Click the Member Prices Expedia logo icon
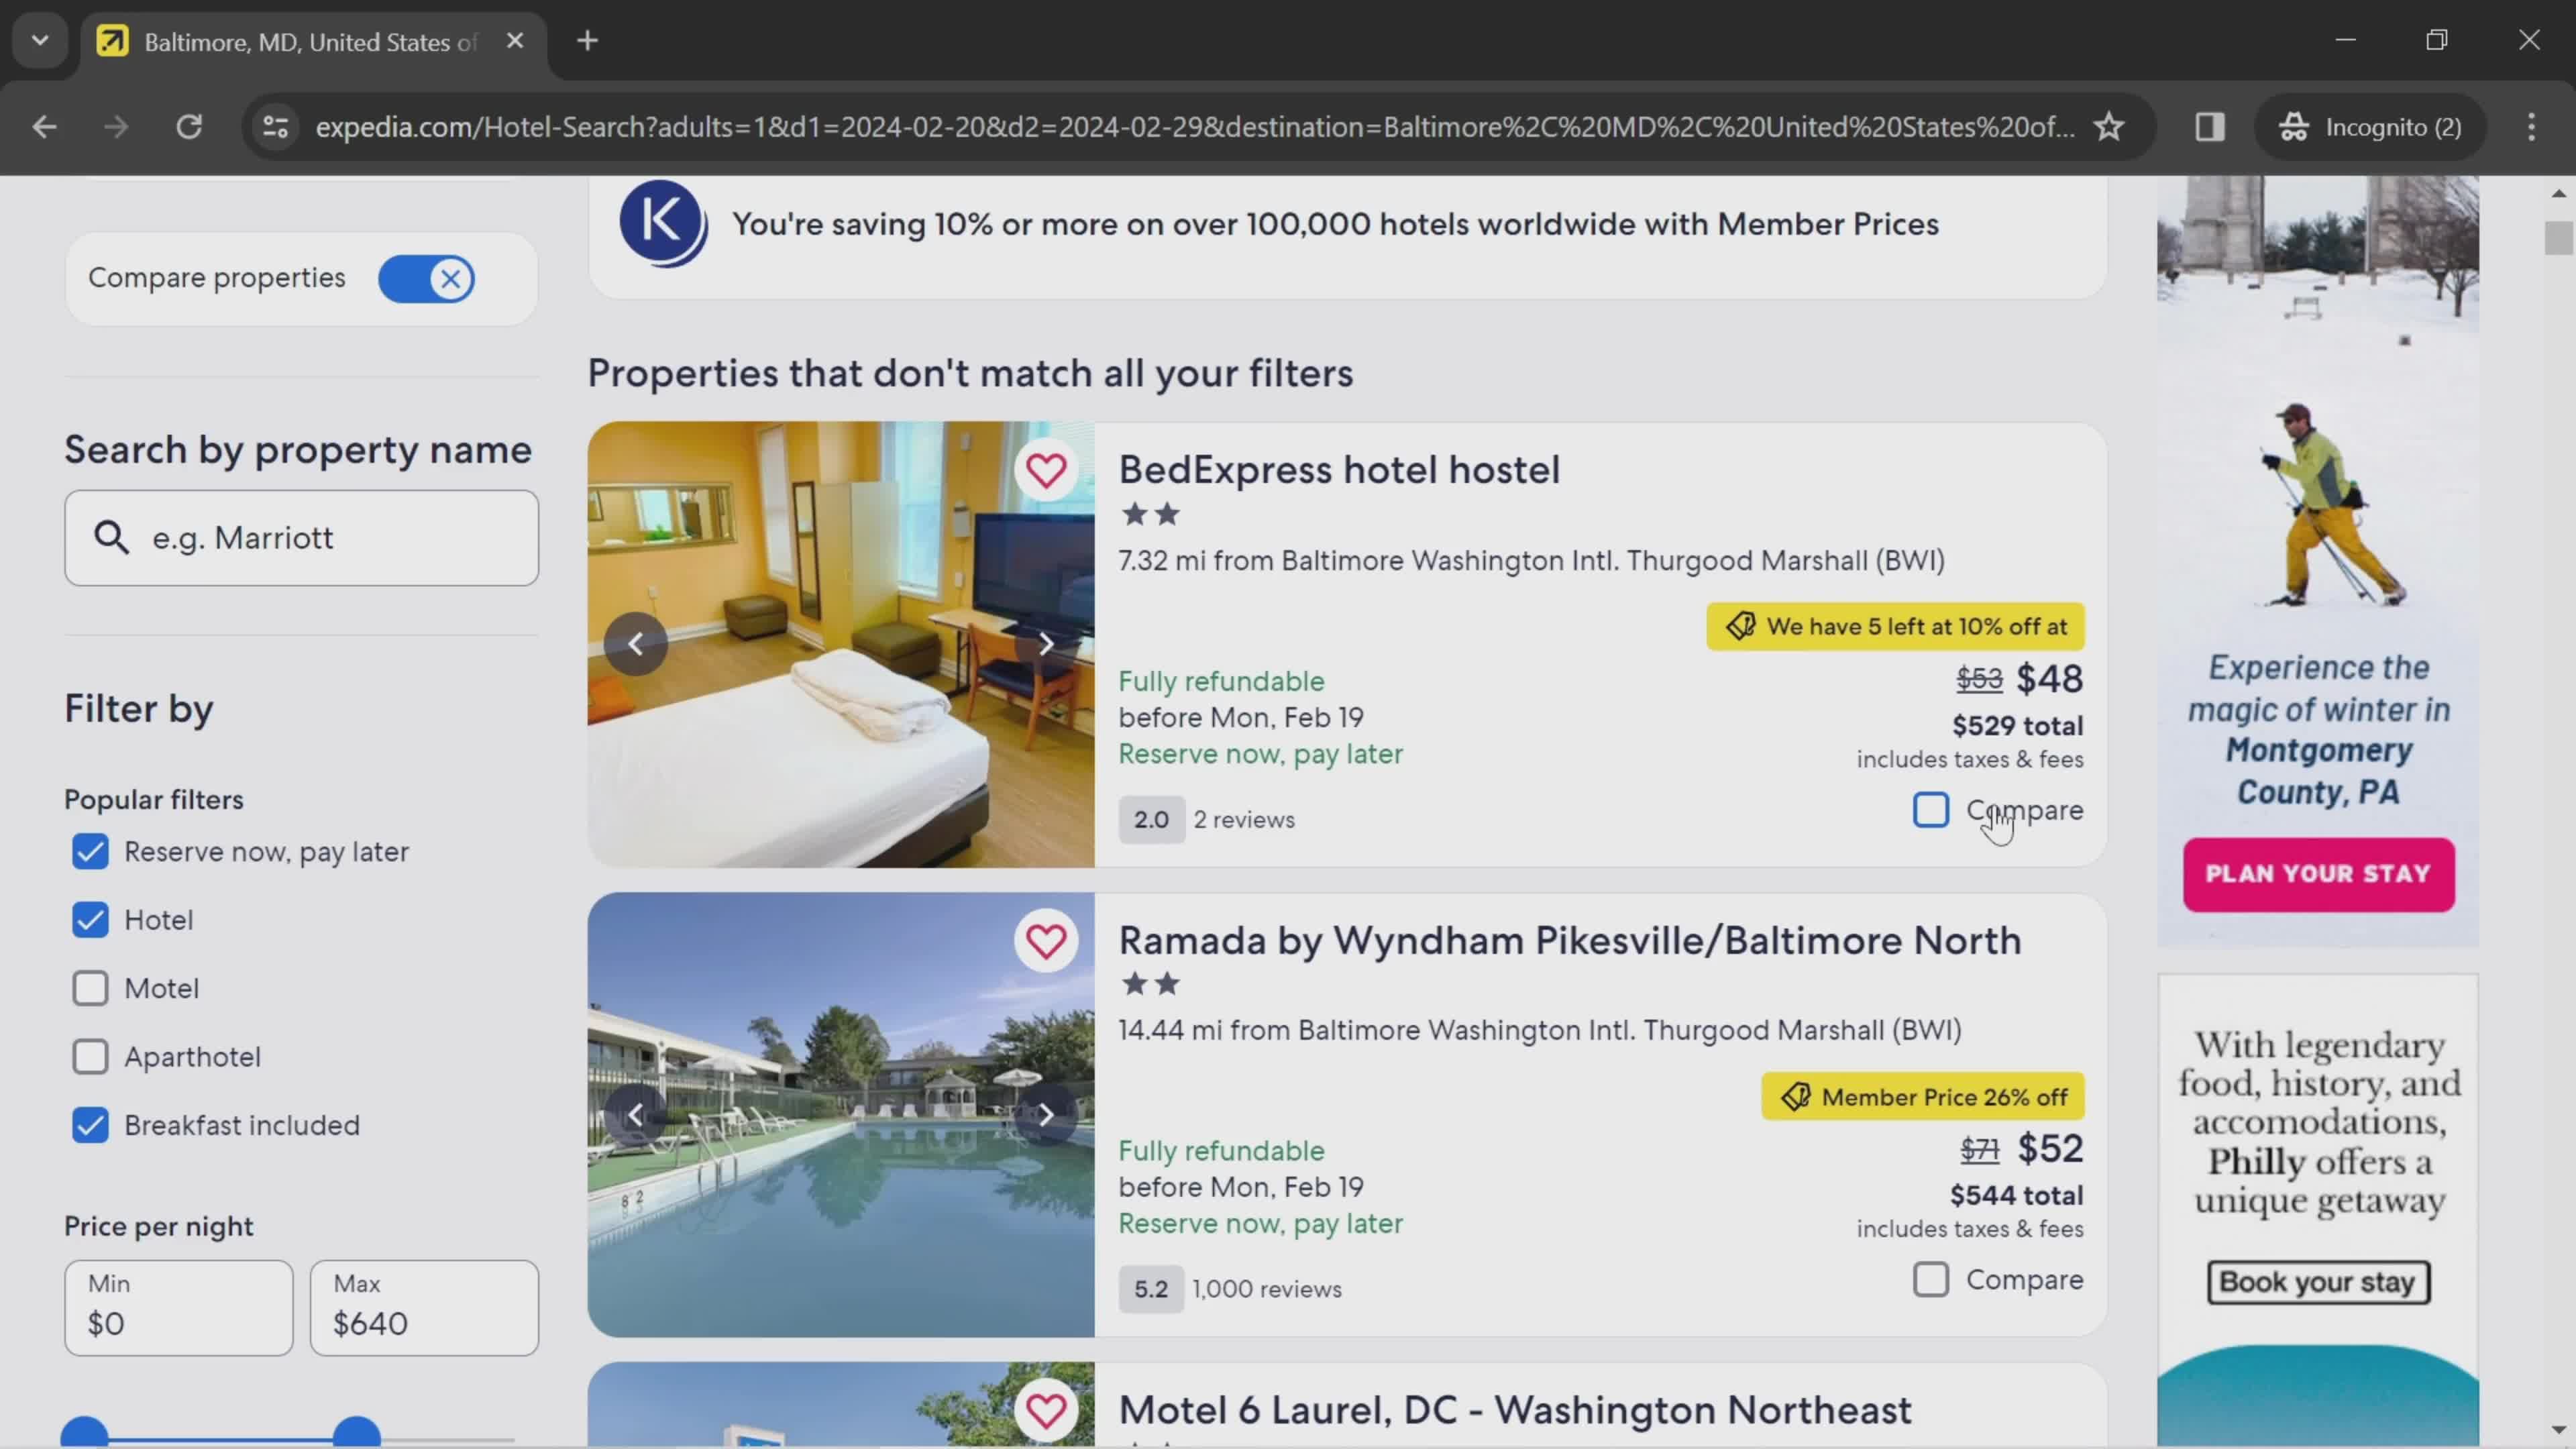Viewport: 2576px width, 1449px height. 660,221
